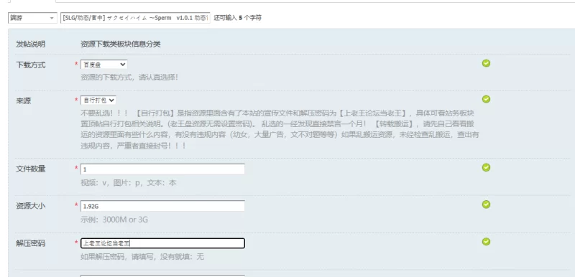Click the 发帖说明 label

point(30,44)
